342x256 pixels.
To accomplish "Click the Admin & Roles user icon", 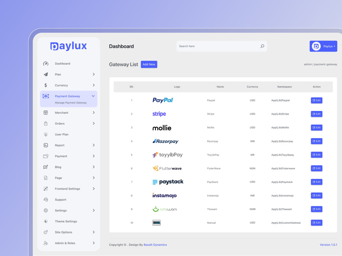I will click(45, 243).
